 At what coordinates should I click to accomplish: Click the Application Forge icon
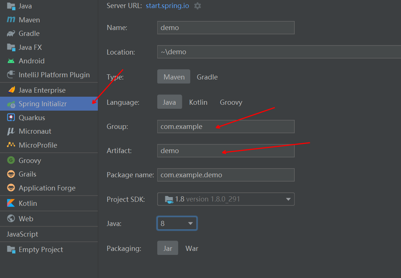11,188
